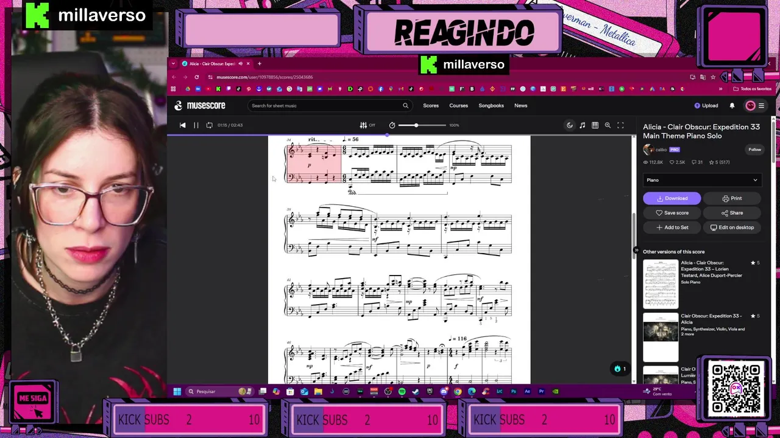Click Edit on desktop
The height and width of the screenshot is (438, 780).
tap(732, 228)
